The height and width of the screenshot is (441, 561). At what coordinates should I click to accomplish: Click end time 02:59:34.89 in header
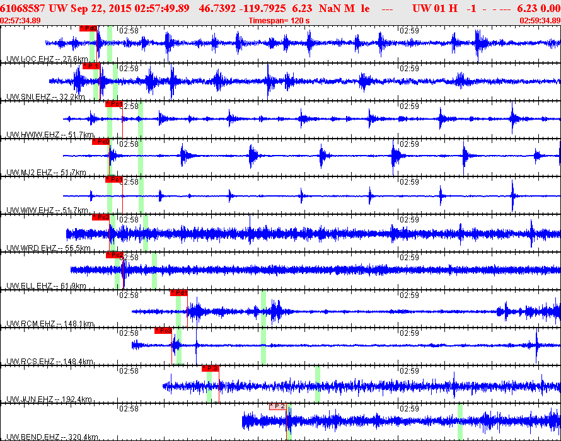540,21
